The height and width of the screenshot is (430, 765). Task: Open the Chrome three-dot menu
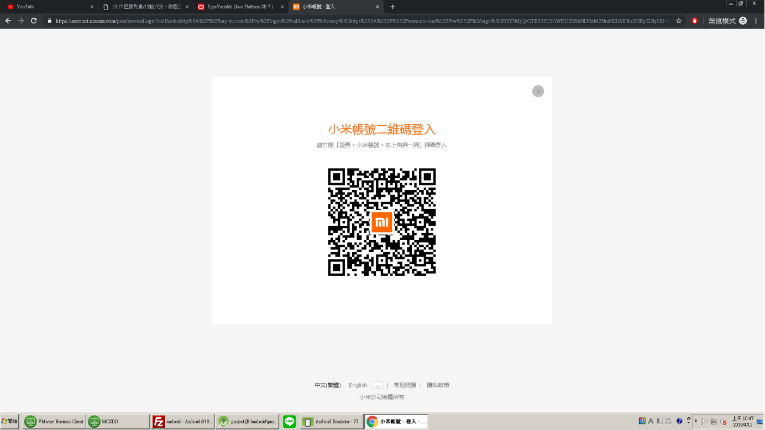pyautogui.click(x=756, y=21)
